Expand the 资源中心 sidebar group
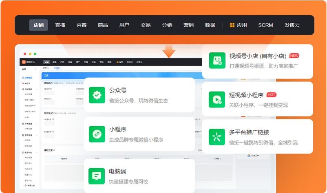 pos(29,152)
